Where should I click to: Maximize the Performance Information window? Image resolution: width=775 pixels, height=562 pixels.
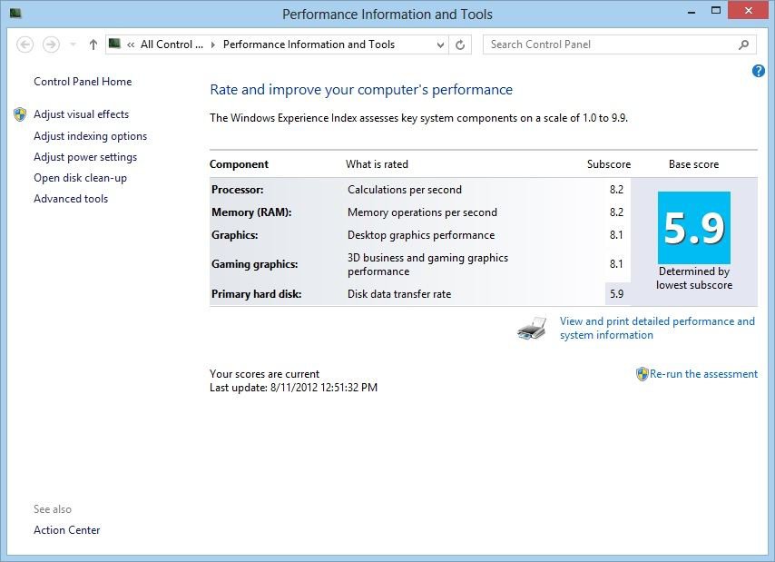[x=715, y=11]
